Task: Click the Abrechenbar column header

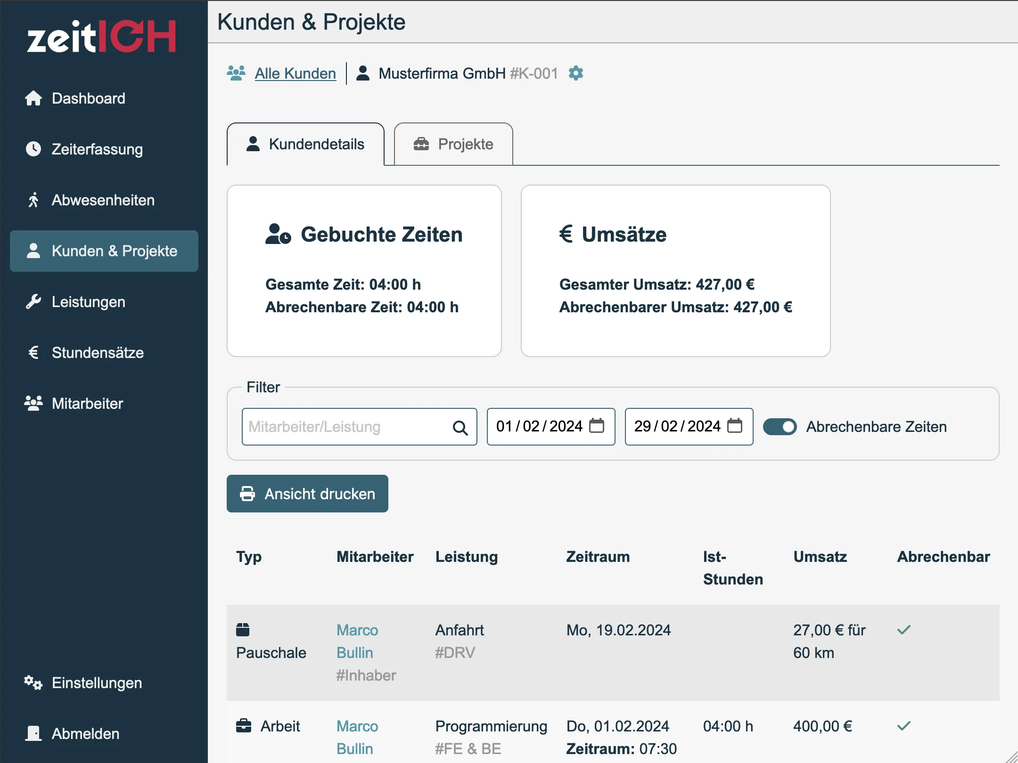Action: point(943,557)
